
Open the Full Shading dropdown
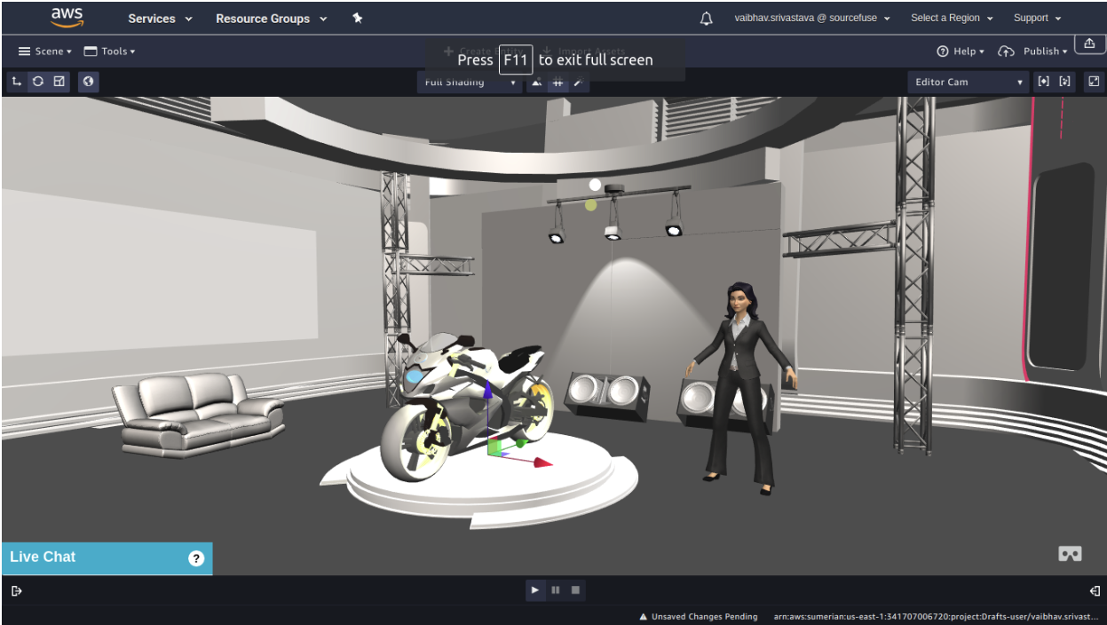coord(469,83)
